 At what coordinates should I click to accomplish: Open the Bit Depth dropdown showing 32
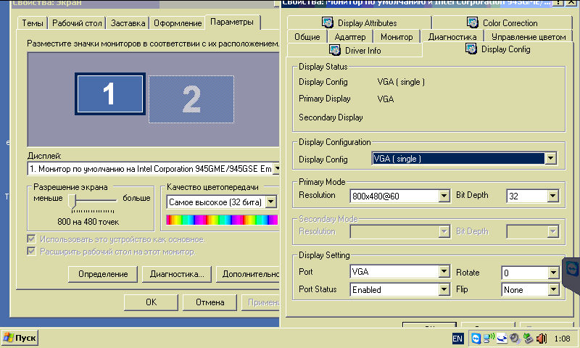point(552,196)
